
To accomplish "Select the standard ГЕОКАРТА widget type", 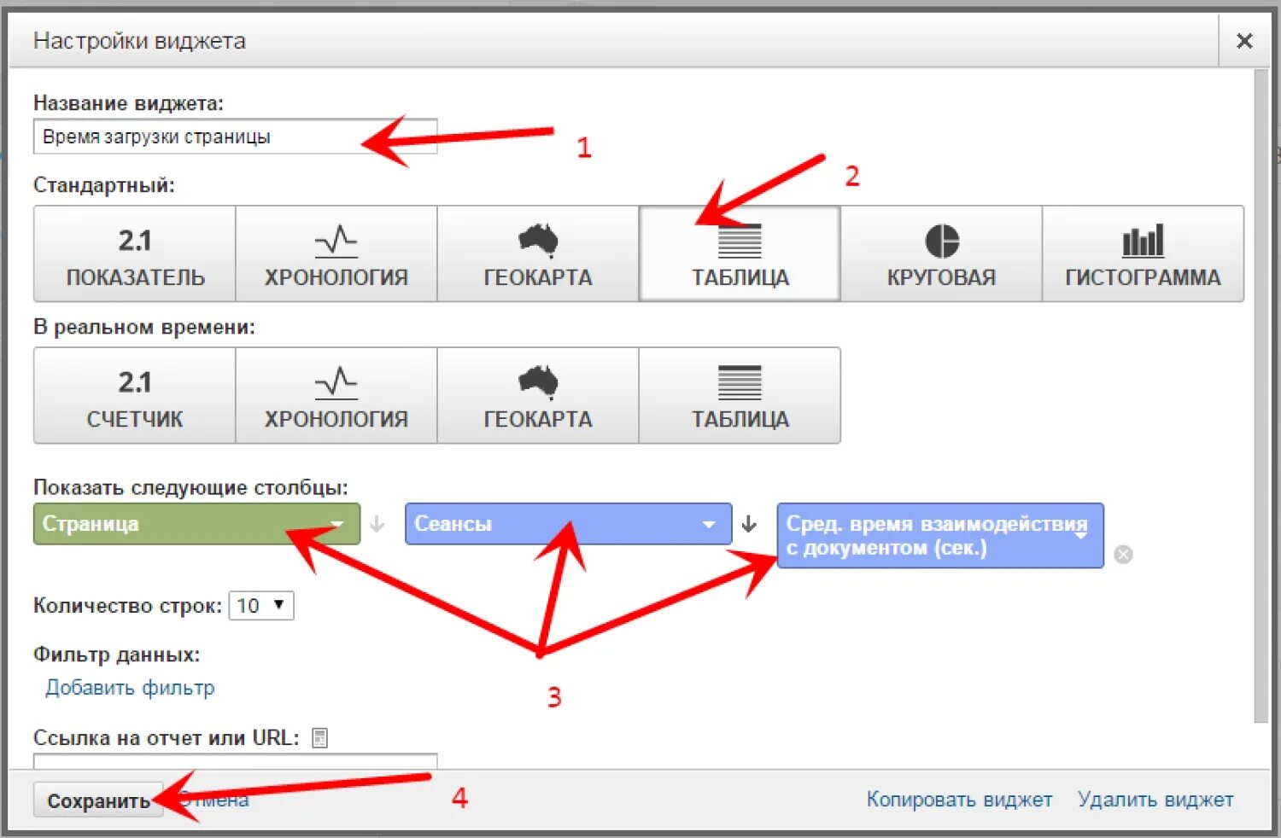I will click(538, 253).
